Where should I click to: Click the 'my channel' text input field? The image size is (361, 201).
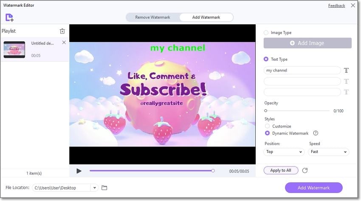(302, 70)
